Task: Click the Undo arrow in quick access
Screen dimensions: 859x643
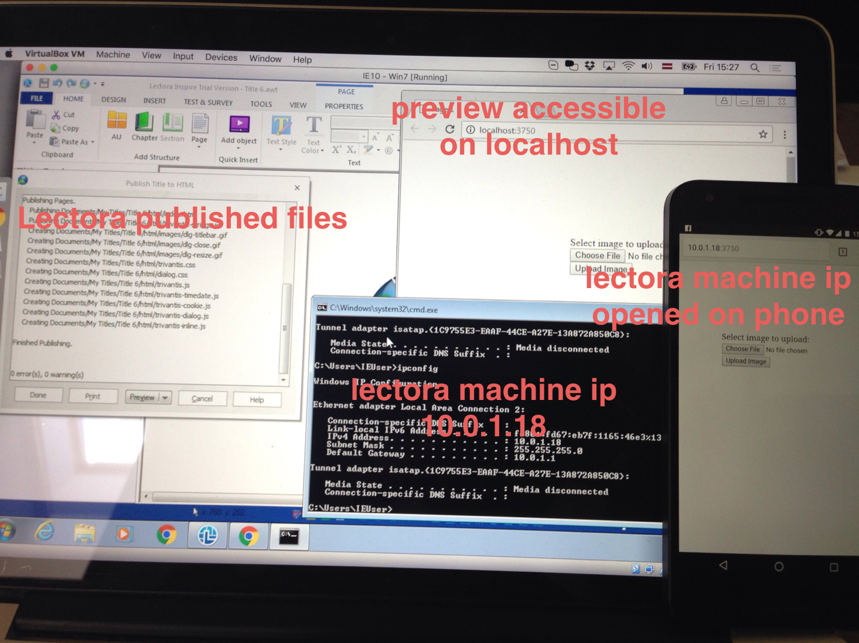Action: [57, 84]
